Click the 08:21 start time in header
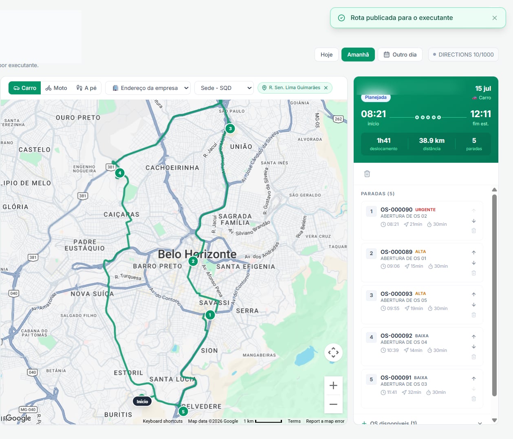 pyautogui.click(x=373, y=114)
